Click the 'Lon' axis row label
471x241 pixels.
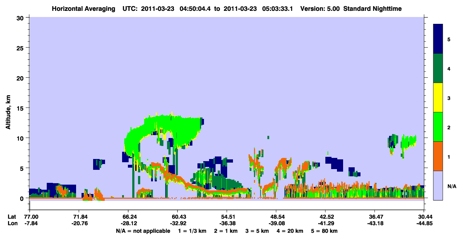[12, 223]
